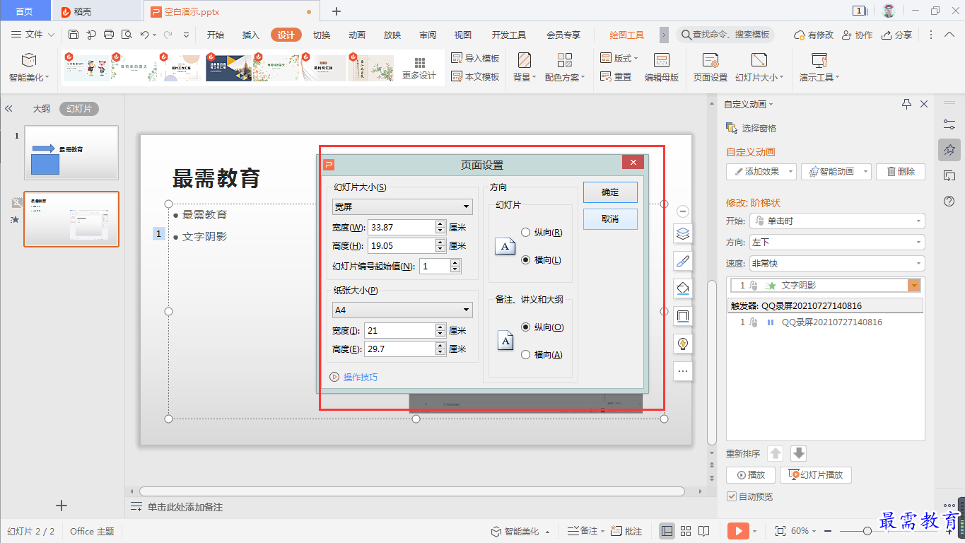Start slideshow with orange play button

738,531
